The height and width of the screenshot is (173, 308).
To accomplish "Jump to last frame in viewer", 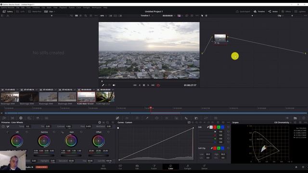I will [153, 85].
